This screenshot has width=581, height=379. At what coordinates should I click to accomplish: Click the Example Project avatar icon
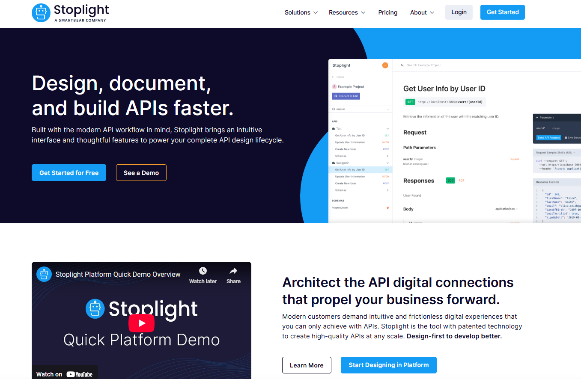334,86
